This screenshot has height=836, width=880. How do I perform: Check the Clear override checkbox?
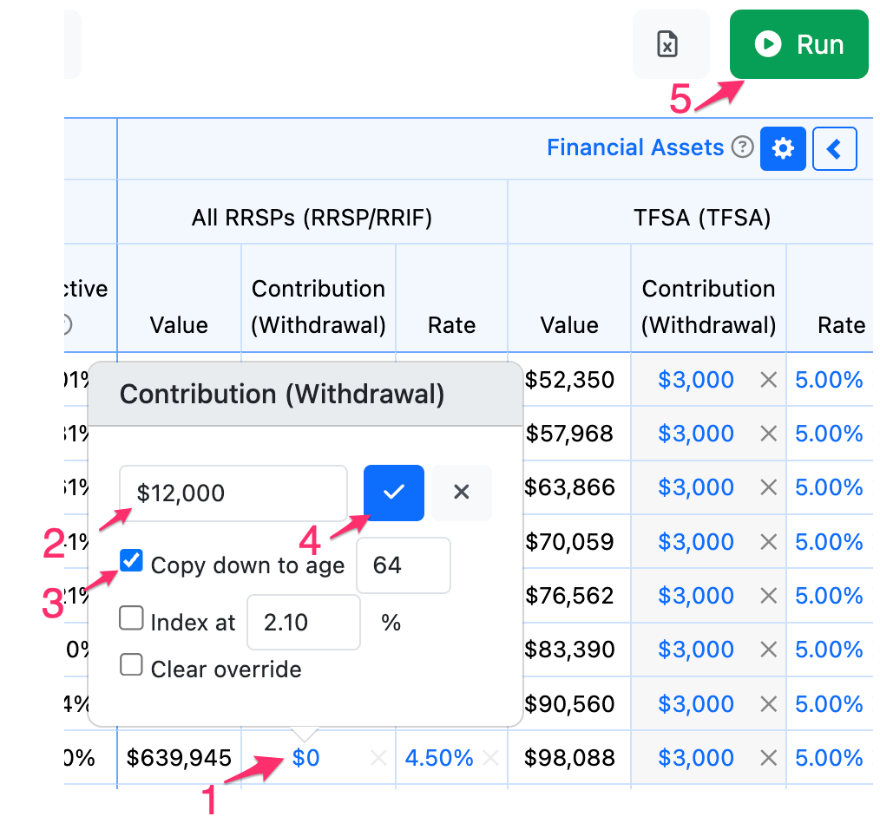coord(131,665)
